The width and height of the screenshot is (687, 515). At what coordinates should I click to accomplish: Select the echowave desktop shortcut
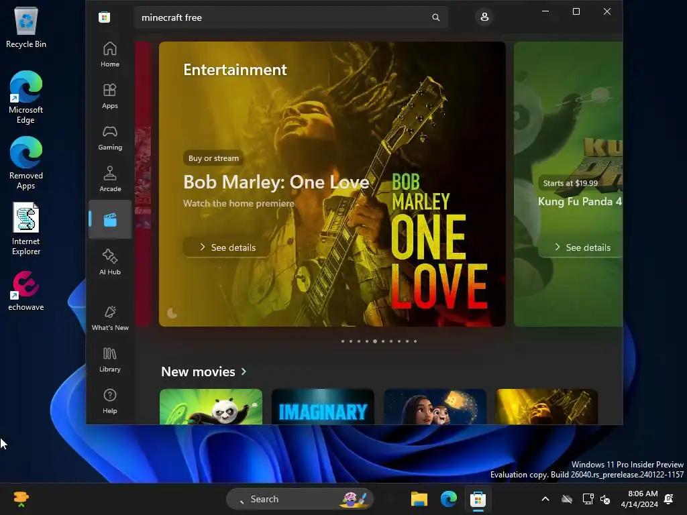point(26,291)
